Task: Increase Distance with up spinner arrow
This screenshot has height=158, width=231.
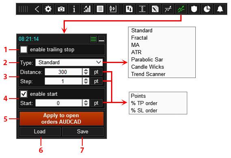Action: point(86,70)
